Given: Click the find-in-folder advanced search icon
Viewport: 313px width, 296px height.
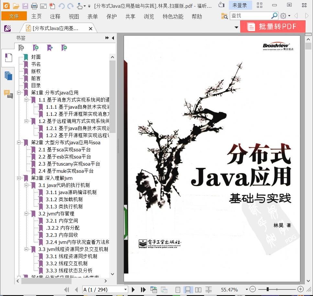Looking at the screenshot, I should pyautogui.click(x=224, y=16).
